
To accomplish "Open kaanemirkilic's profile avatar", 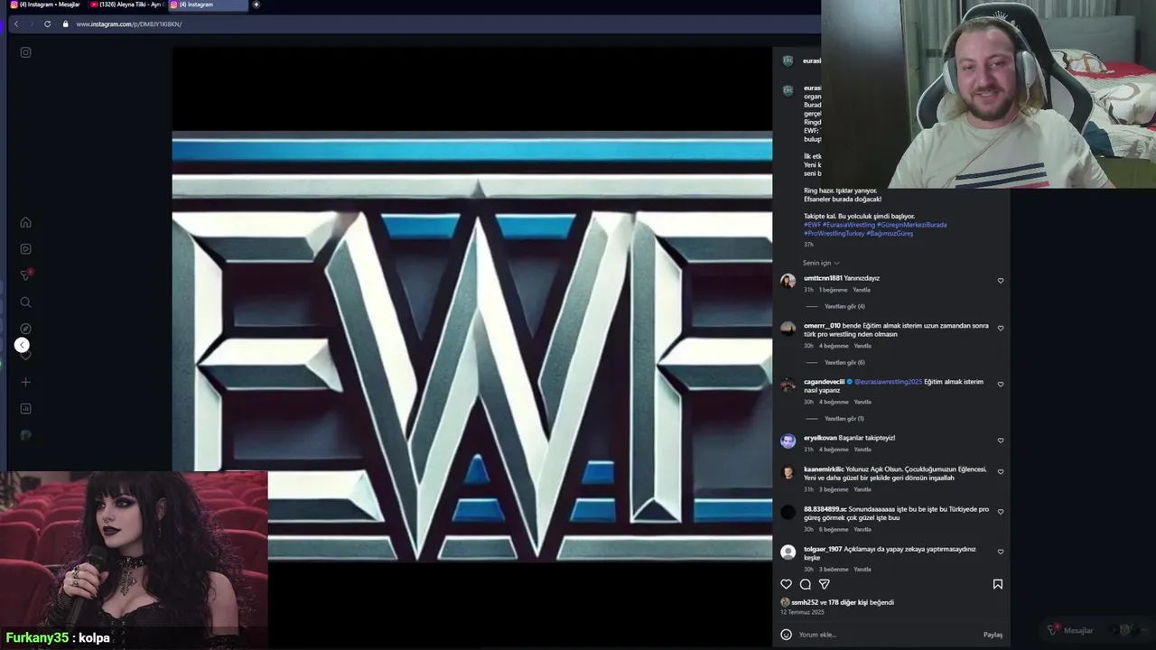I will pos(788,472).
